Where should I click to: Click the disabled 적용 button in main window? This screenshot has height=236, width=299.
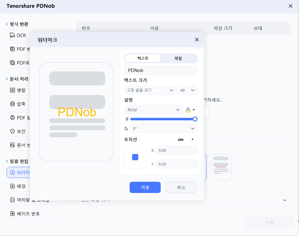click(x=269, y=222)
